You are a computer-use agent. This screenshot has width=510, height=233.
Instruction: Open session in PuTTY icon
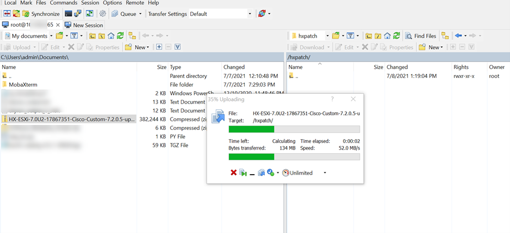[78, 14]
